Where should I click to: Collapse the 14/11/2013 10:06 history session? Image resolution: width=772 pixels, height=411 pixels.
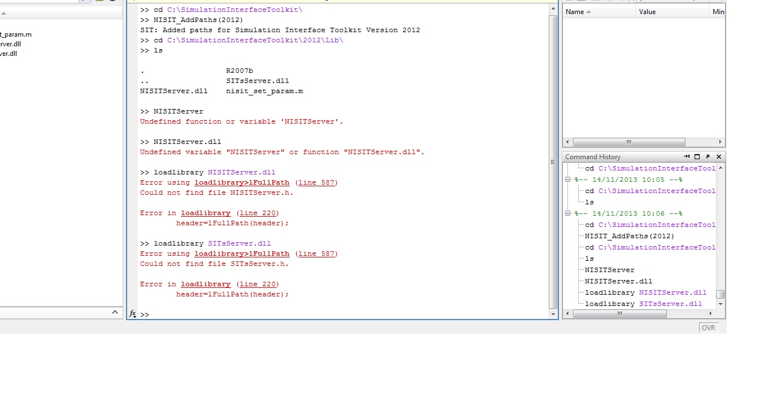568,213
